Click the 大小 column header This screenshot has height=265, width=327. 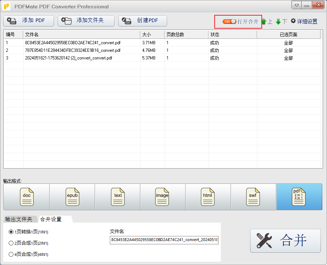coord(153,34)
